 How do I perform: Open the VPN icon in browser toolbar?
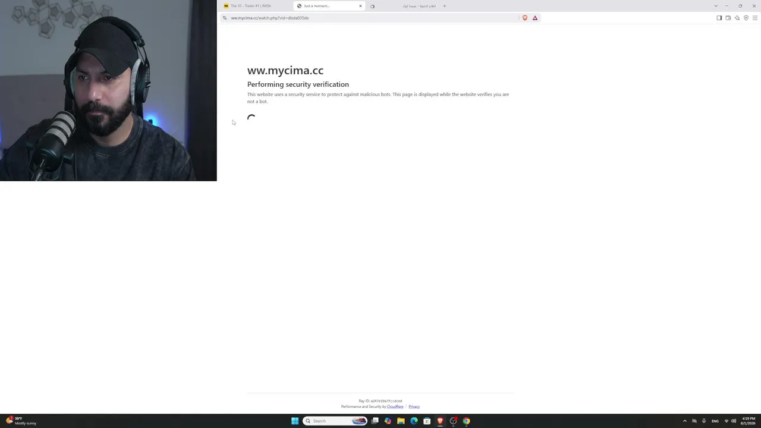click(x=746, y=18)
